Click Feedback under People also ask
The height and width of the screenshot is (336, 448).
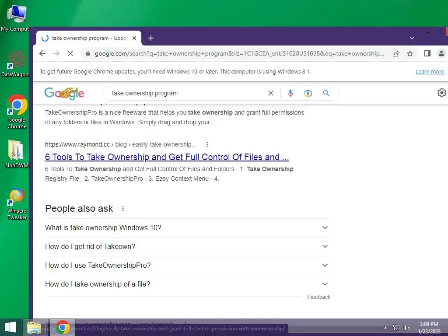tap(318, 297)
